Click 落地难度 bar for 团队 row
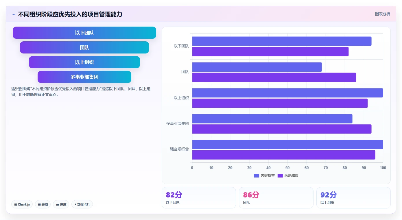 click(274, 77)
